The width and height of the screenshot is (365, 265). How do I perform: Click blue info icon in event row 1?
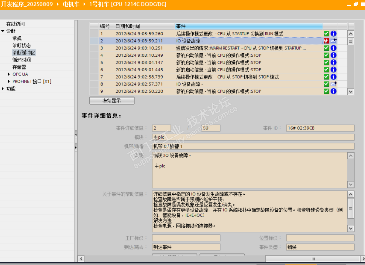333,34
